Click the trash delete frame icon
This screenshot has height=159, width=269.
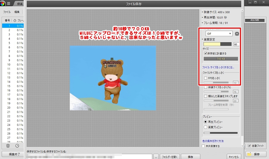pos(8,146)
